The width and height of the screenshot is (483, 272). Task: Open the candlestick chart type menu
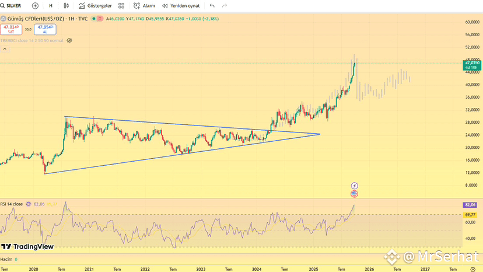click(x=66, y=6)
